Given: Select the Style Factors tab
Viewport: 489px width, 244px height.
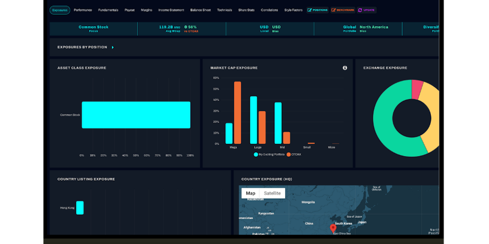Looking at the screenshot, I should tap(293, 10).
